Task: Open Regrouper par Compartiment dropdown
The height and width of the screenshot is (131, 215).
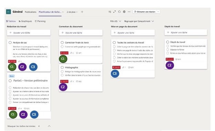Action: point(139,21)
